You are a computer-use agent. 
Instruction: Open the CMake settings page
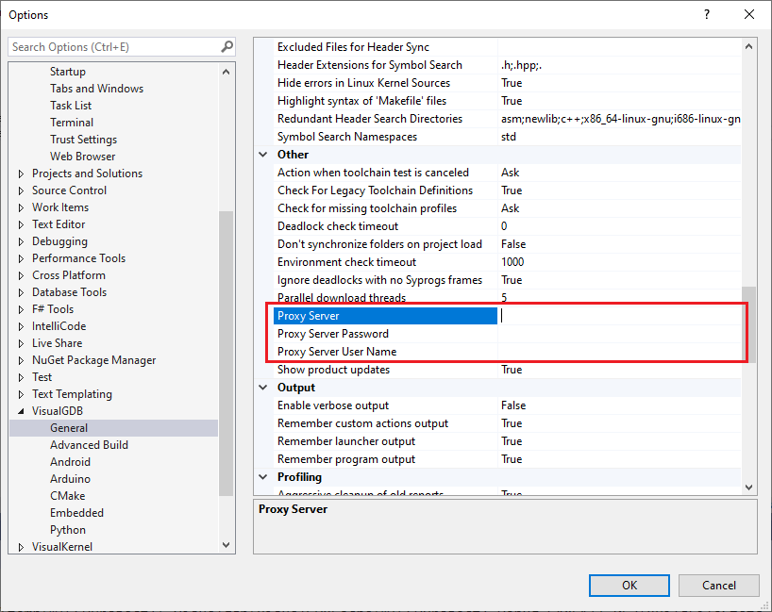coord(67,495)
